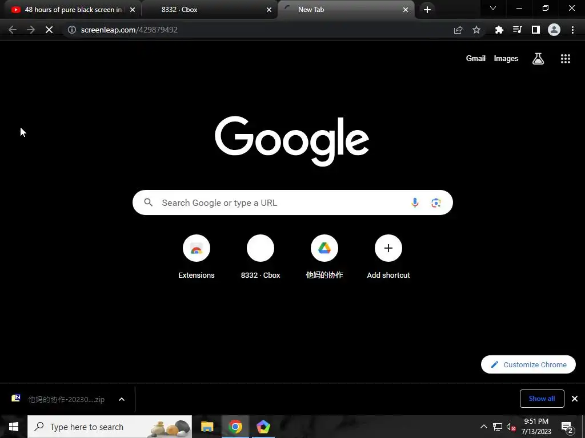Open Google apps grid

point(566,59)
